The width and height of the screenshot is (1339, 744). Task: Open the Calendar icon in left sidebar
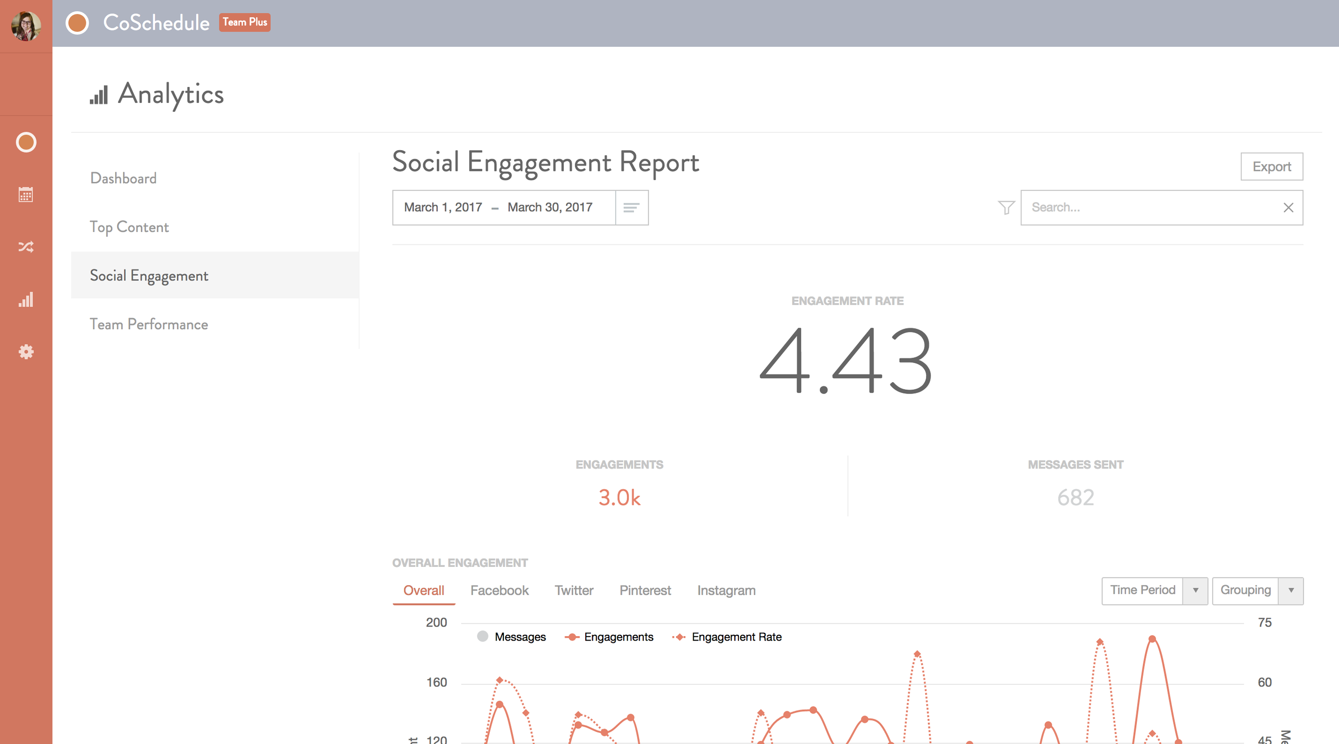(26, 195)
